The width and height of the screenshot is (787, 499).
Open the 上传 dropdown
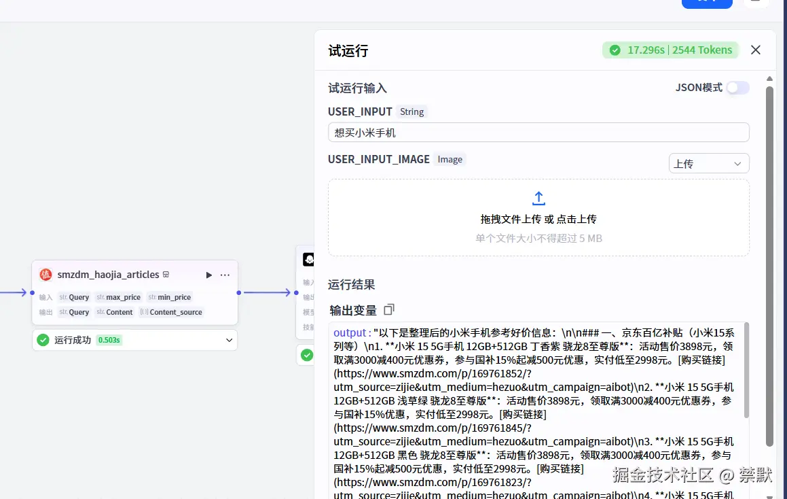pos(709,164)
